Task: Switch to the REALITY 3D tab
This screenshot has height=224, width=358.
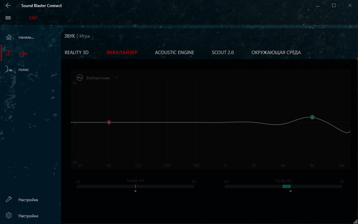Action: (77, 52)
